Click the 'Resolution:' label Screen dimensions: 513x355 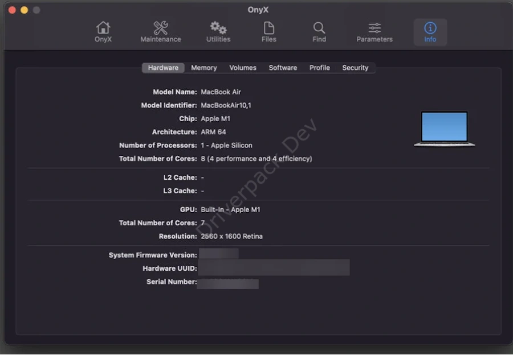[x=178, y=237]
